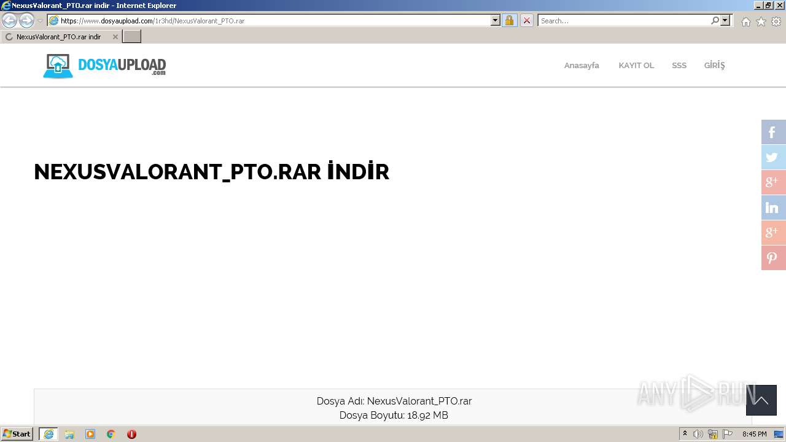786x442 pixels.
Task: Click the Action Center flag icon
Action: click(x=728, y=434)
